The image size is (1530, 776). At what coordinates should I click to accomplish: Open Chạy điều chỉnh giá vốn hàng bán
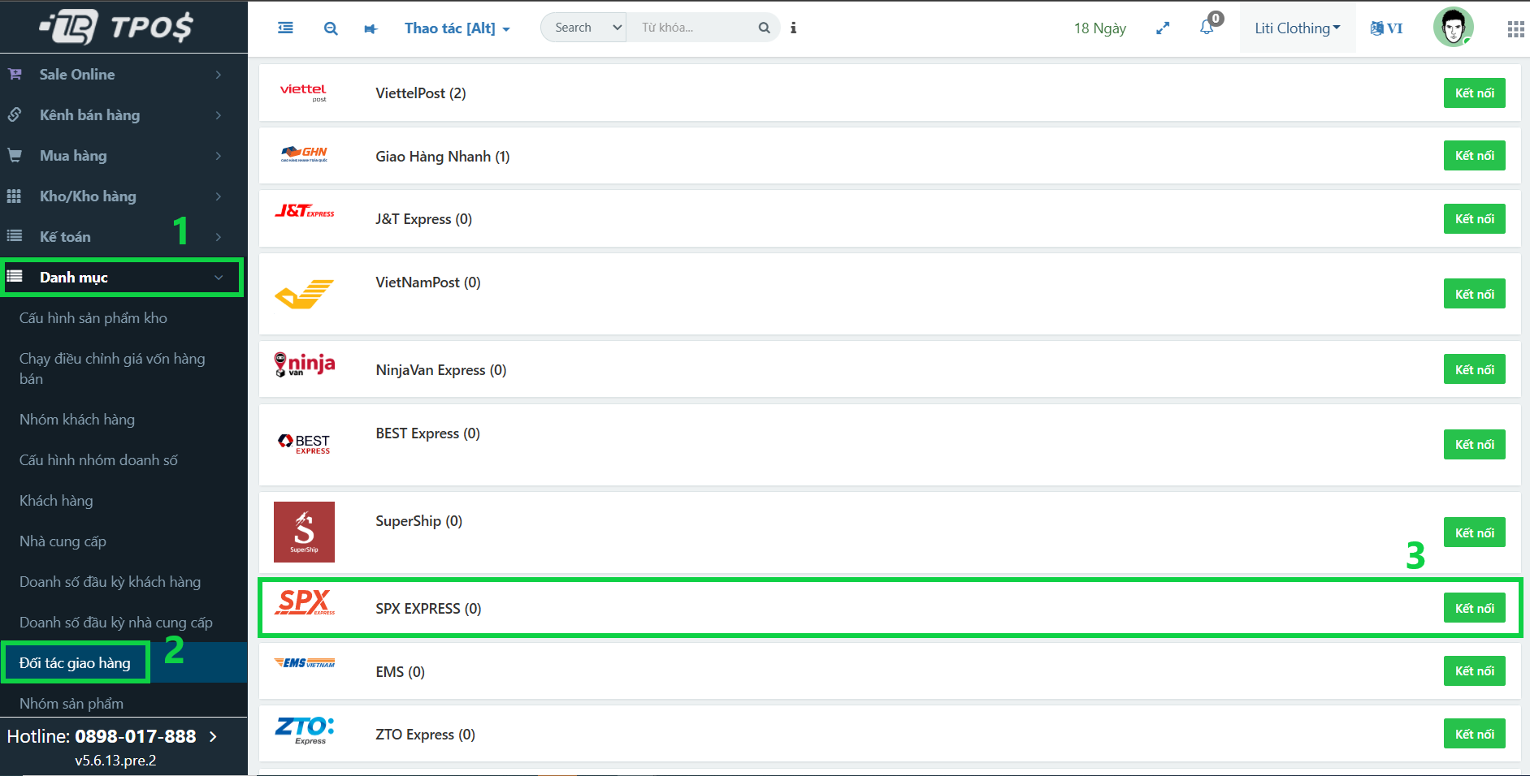[x=112, y=369]
